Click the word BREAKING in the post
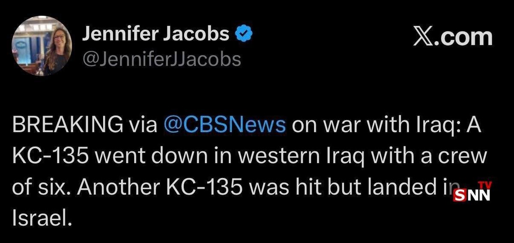 pyautogui.click(x=66, y=125)
